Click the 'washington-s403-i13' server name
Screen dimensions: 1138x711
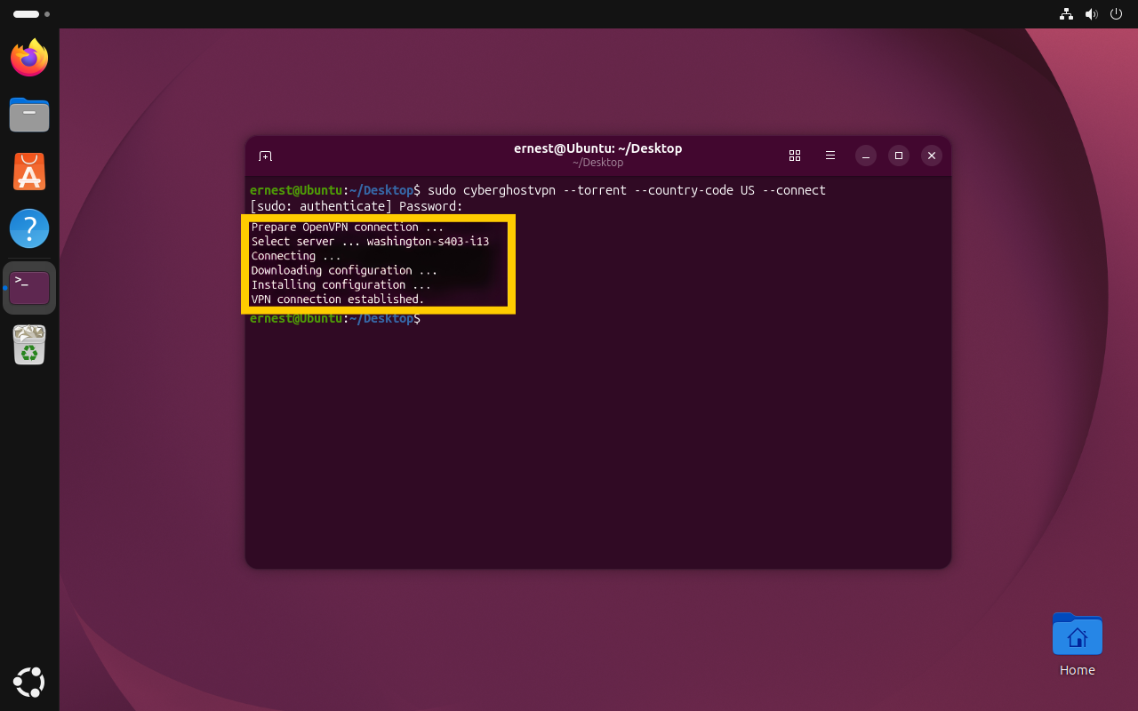[428, 241]
